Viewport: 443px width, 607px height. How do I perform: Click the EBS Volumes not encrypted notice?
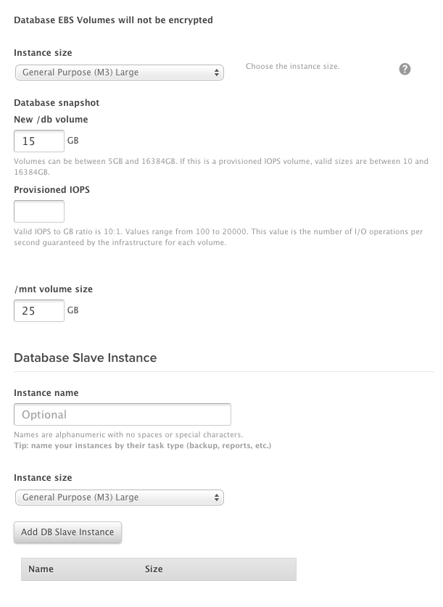point(113,20)
